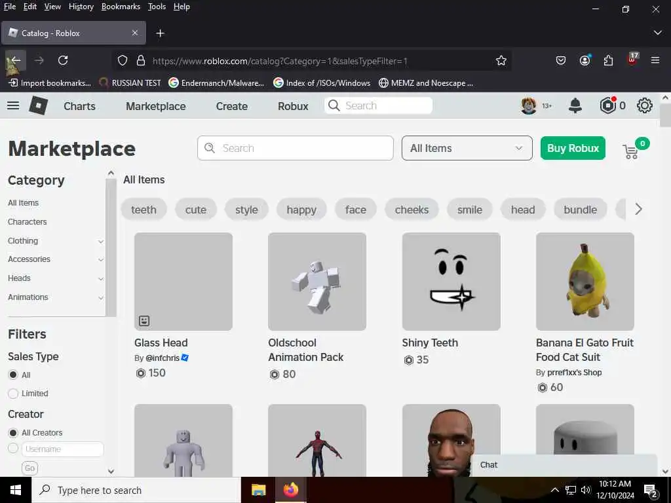Open the Windows Start button

pyautogui.click(x=16, y=490)
